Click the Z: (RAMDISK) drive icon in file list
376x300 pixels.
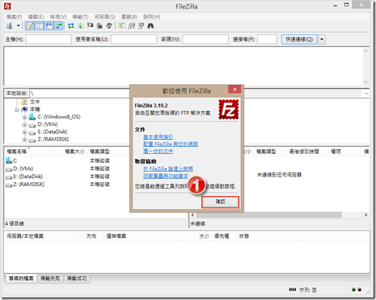tap(9, 185)
